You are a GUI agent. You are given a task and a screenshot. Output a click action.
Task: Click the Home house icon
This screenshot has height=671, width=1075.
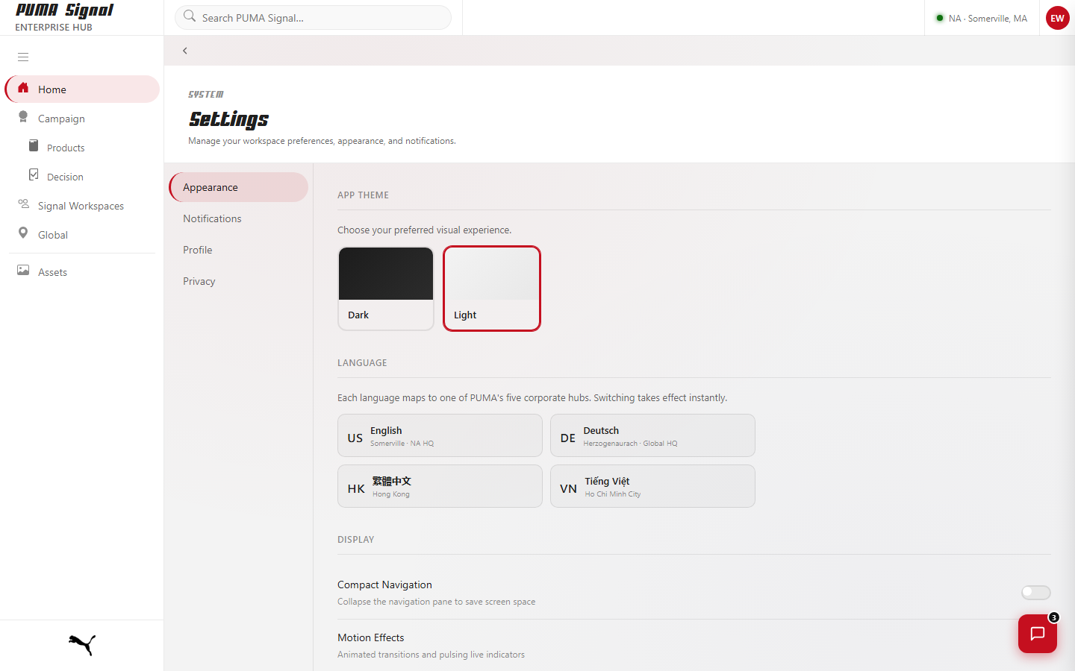click(x=23, y=88)
